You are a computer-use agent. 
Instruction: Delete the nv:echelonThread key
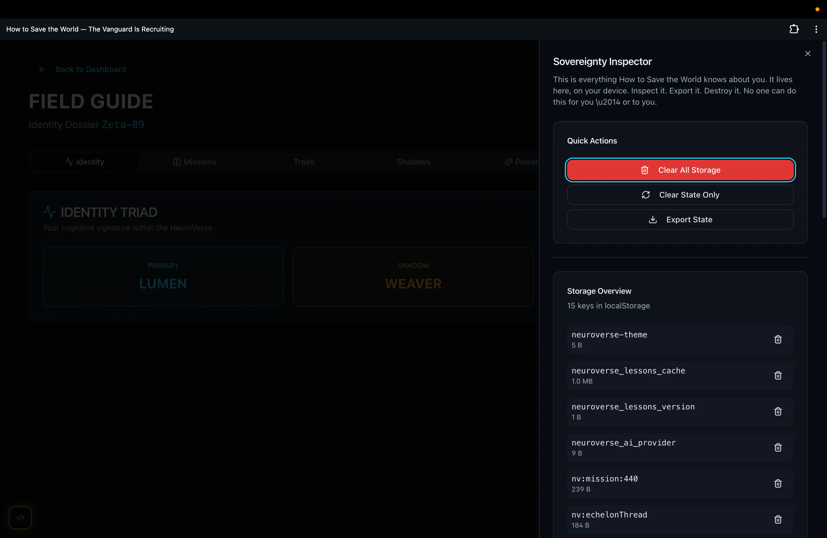pyautogui.click(x=778, y=519)
